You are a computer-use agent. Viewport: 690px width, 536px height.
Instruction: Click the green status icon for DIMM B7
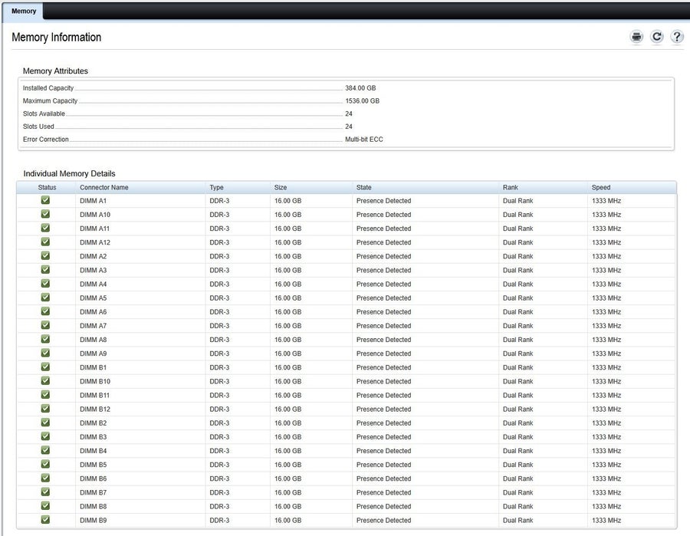point(45,492)
